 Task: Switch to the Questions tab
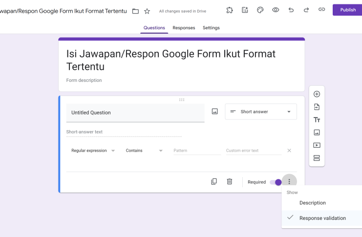(154, 28)
